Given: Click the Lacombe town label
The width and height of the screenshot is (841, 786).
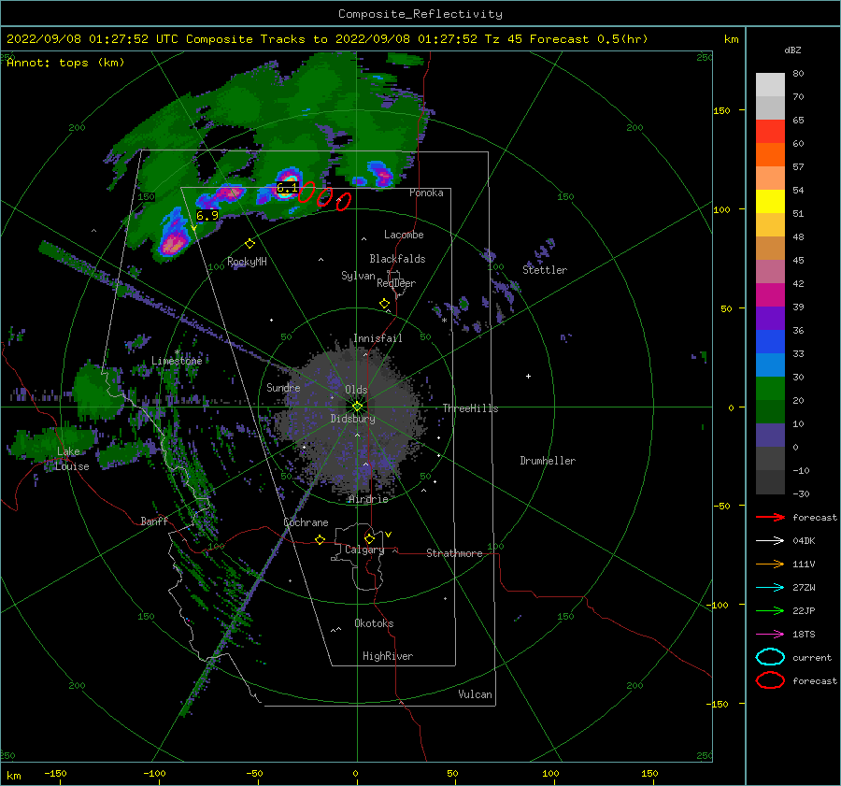Looking at the screenshot, I should click(x=404, y=235).
